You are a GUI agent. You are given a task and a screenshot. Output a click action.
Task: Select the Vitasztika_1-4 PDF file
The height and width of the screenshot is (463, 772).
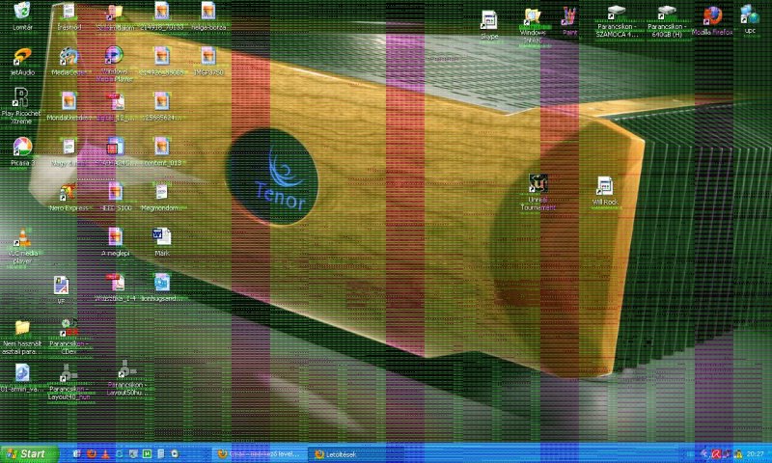(x=116, y=283)
